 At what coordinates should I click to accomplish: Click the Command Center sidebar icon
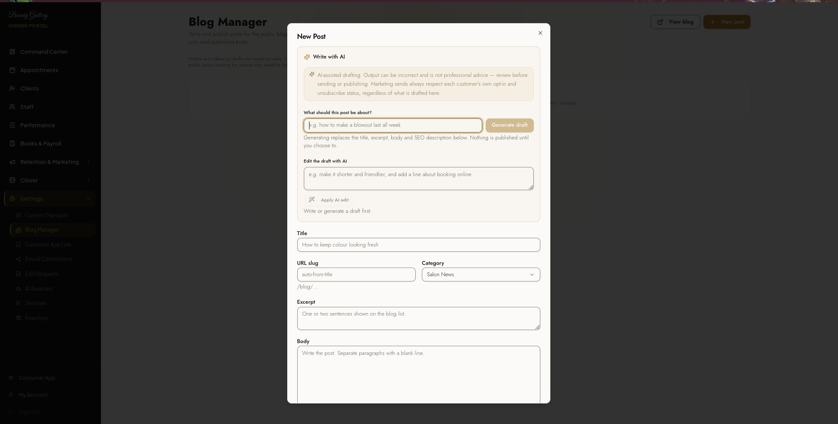tap(12, 52)
